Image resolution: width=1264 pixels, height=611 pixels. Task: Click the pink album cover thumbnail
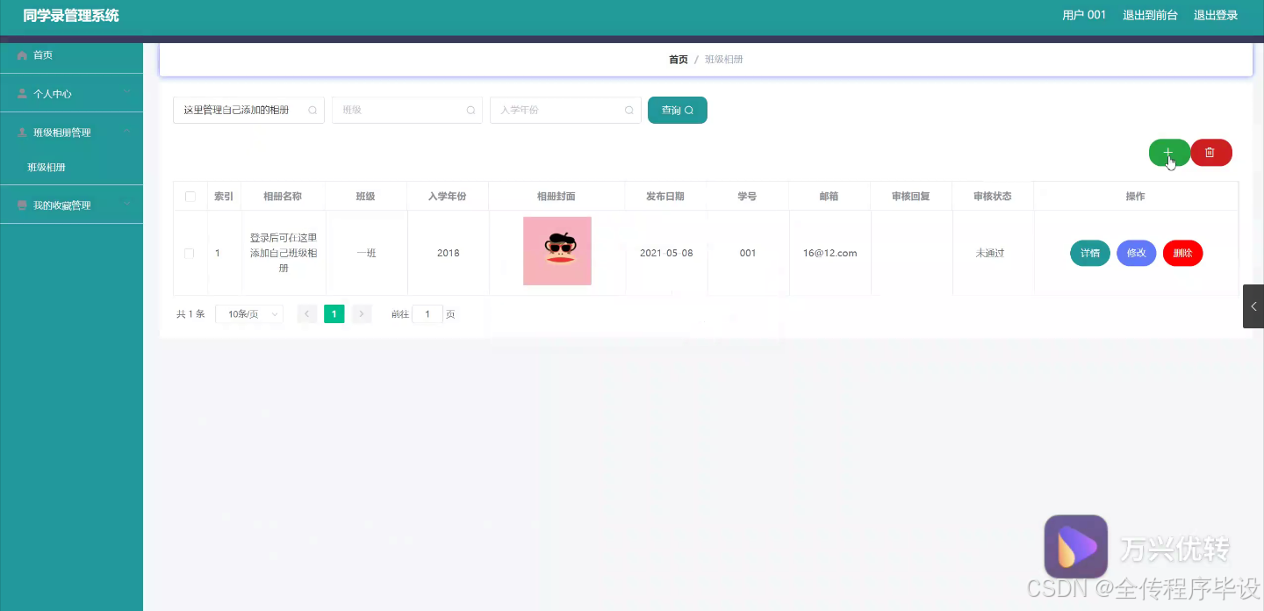(x=557, y=251)
